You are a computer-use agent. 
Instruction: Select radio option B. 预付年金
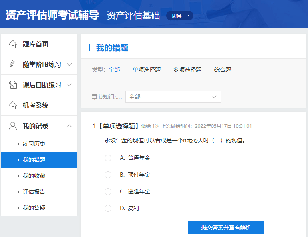108,175
